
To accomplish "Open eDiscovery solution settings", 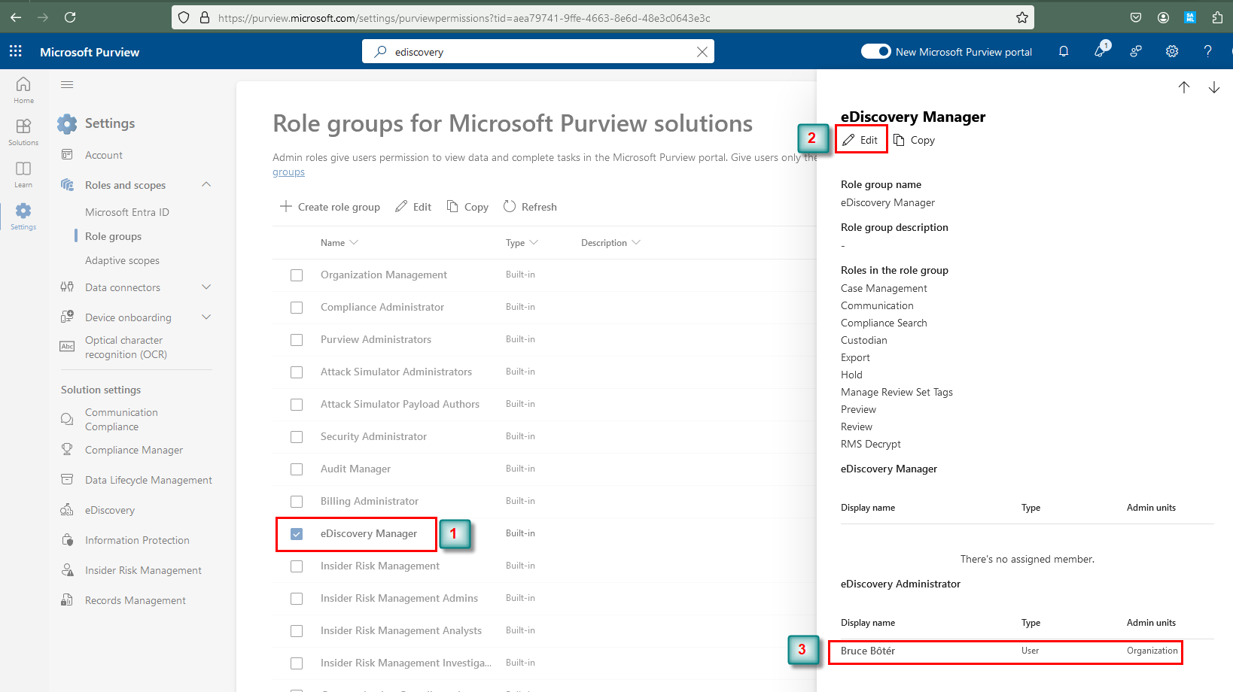I will [x=110, y=510].
